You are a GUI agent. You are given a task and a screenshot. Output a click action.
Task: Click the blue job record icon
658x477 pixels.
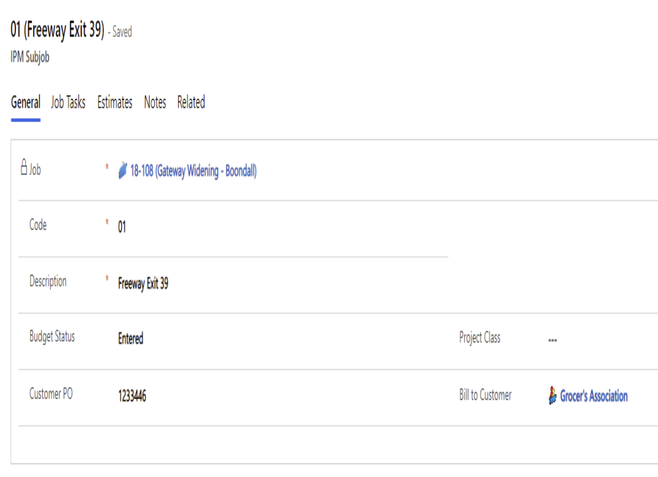[123, 171]
